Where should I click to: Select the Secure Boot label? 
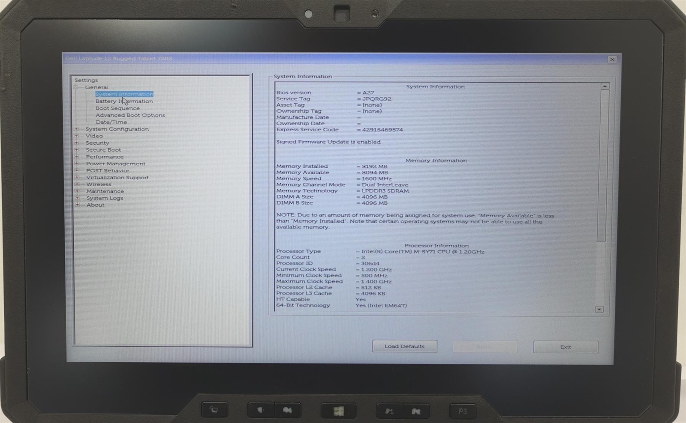click(x=103, y=150)
